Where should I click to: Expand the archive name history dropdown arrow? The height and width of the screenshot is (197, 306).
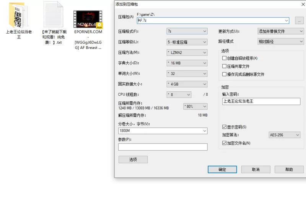pos(286,21)
